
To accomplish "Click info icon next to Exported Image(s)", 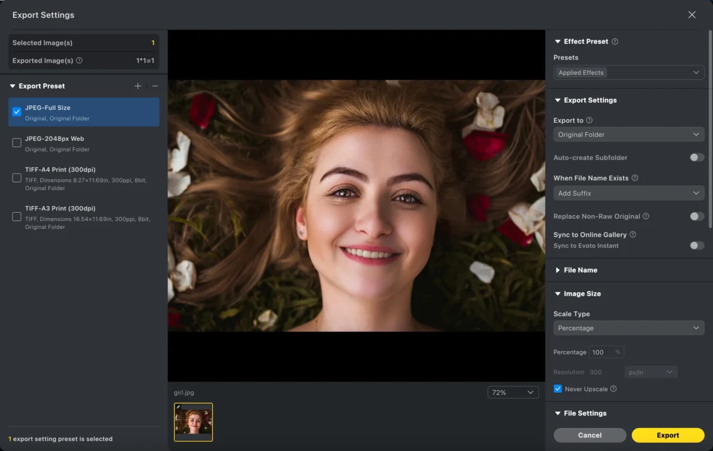I will click(80, 61).
